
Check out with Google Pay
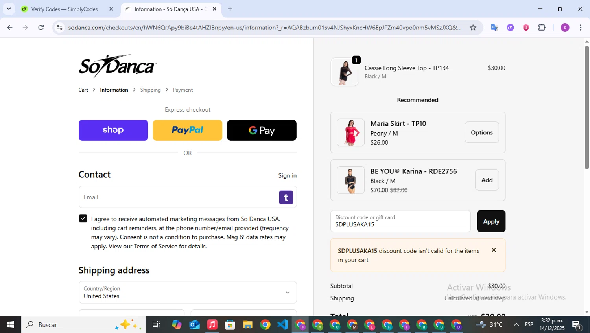(262, 130)
